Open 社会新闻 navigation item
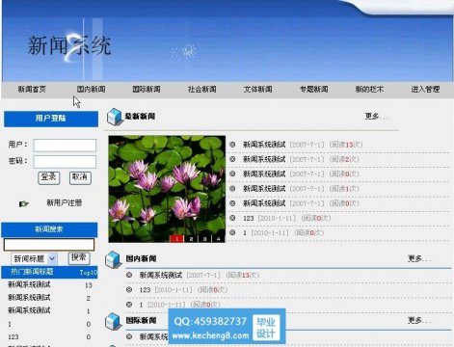 tap(202, 90)
